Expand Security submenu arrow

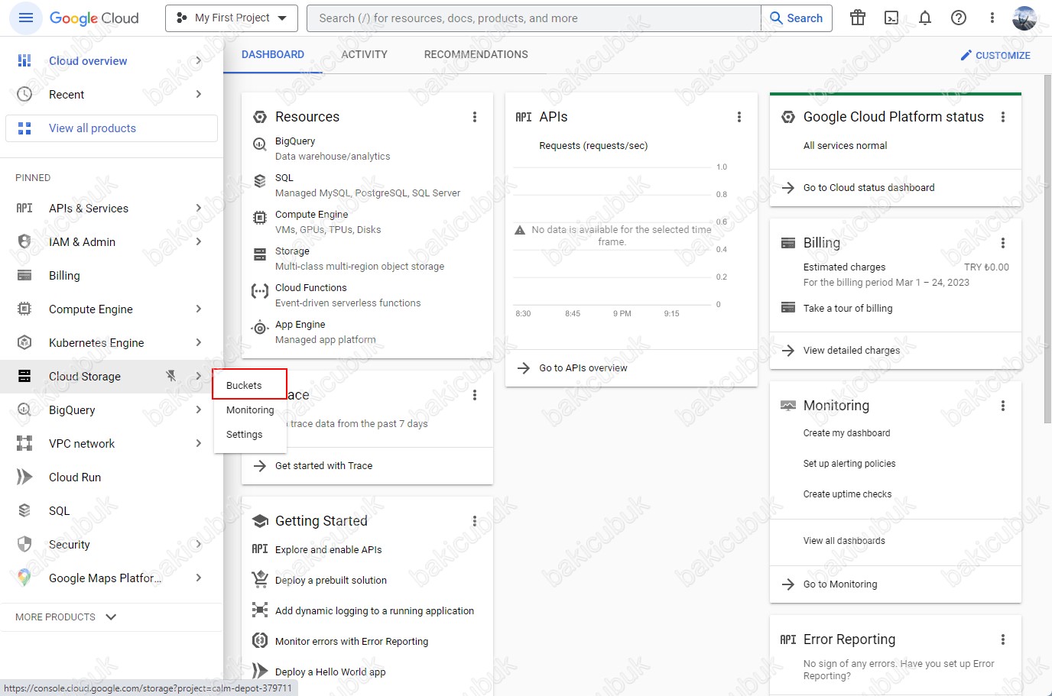tap(198, 544)
